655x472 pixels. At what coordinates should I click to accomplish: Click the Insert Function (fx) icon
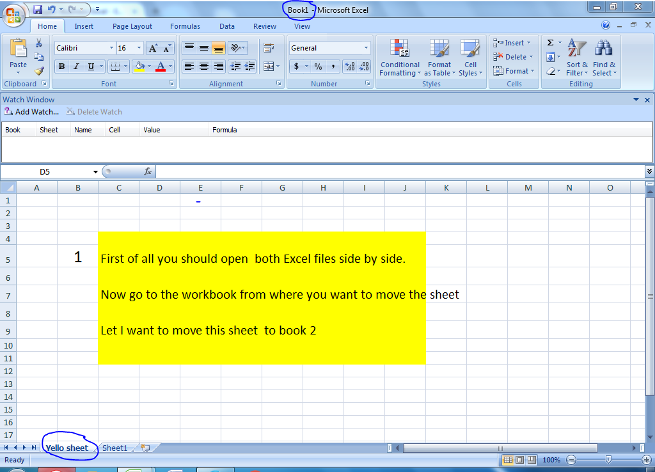(x=148, y=171)
